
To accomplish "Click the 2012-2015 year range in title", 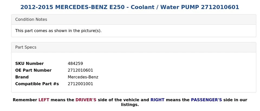I will [37, 7].
